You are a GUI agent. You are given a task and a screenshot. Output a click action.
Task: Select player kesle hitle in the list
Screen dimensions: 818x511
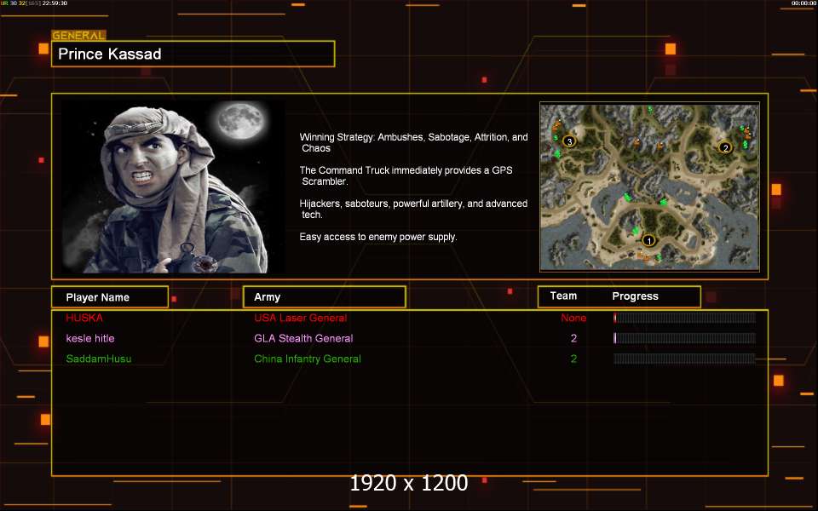(x=90, y=338)
